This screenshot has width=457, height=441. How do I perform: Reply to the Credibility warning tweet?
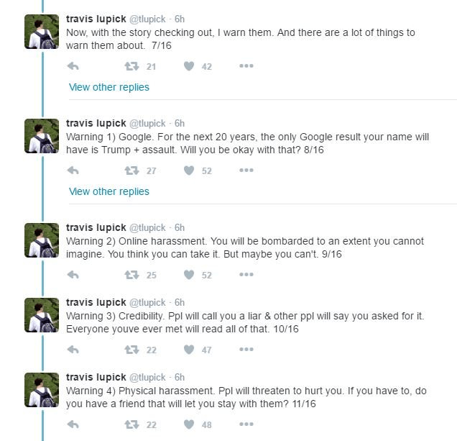73,350
